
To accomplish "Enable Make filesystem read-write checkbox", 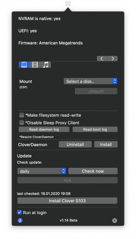I will pyautogui.click(x=22, y=115).
